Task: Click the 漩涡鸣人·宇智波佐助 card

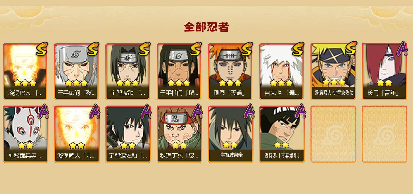Action: pos(333,71)
